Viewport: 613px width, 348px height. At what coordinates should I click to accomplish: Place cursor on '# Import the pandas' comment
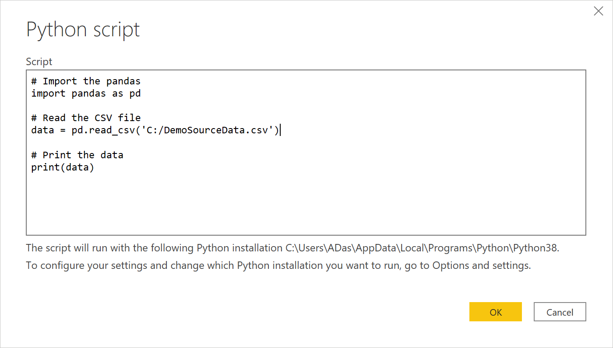[86, 81]
